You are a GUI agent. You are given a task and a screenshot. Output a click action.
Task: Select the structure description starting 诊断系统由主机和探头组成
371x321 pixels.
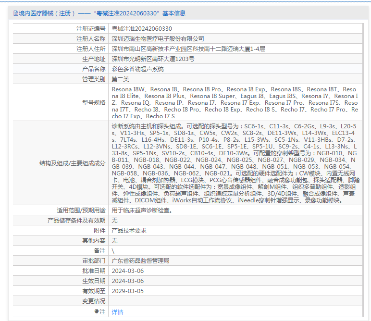tap(235, 163)
